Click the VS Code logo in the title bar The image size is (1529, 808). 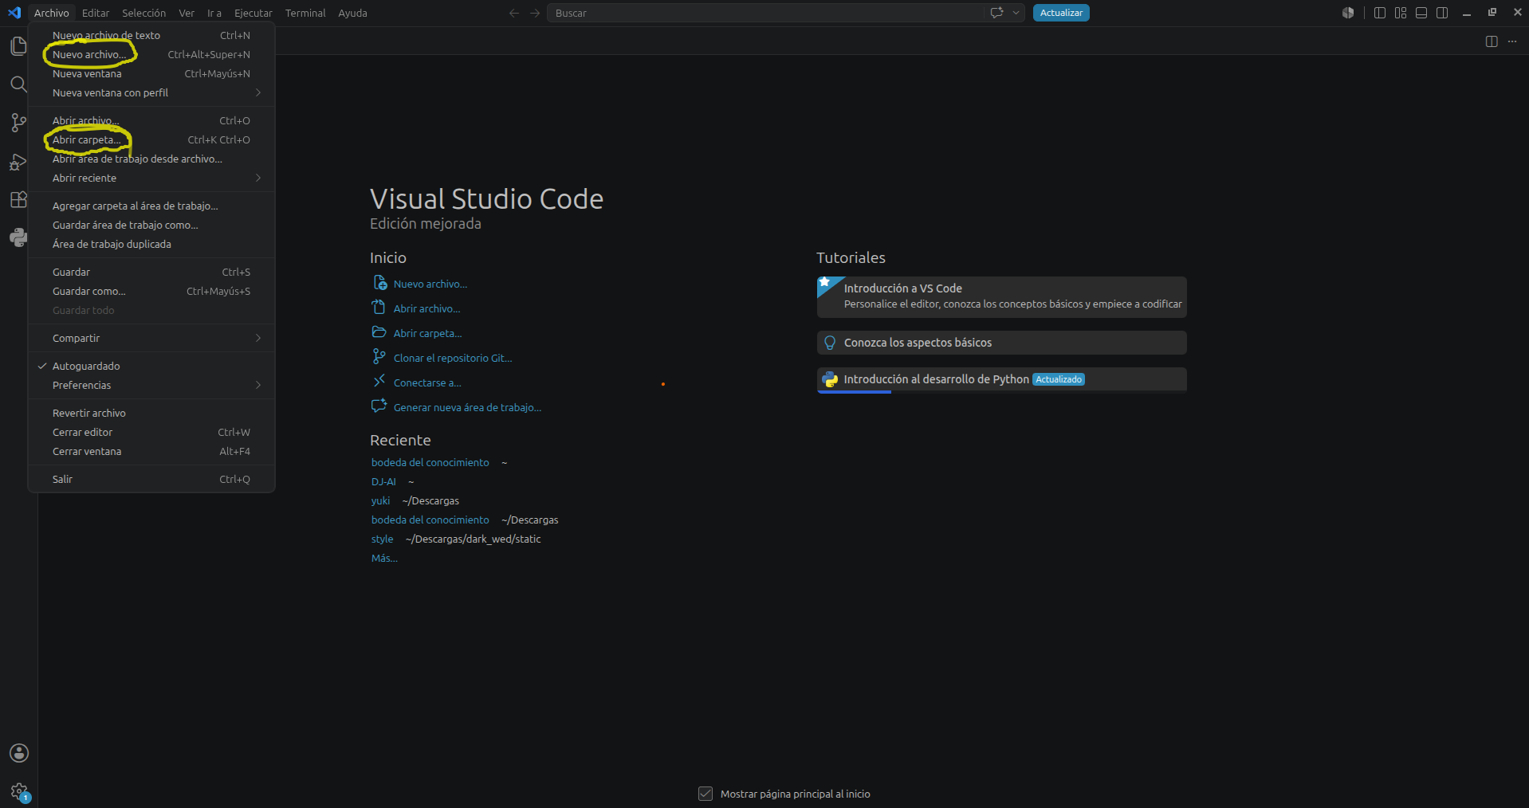(x=14, y=13)
